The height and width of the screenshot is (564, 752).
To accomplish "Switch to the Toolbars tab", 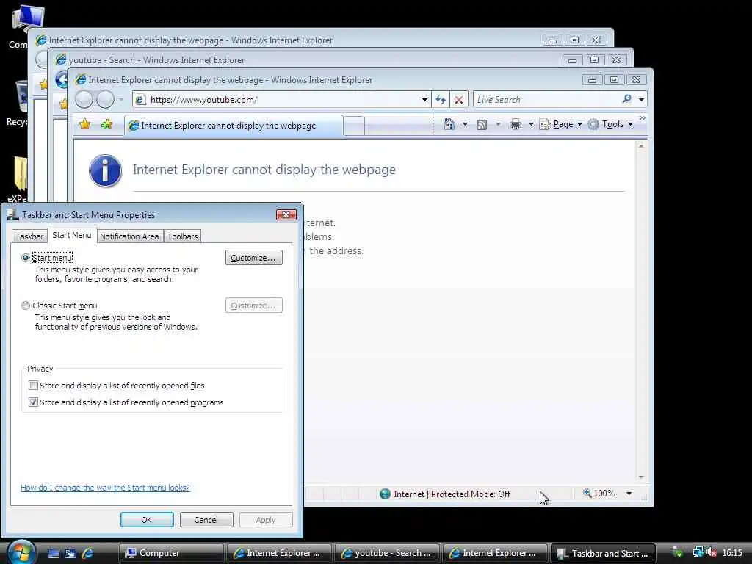I will tap(183, 236).
